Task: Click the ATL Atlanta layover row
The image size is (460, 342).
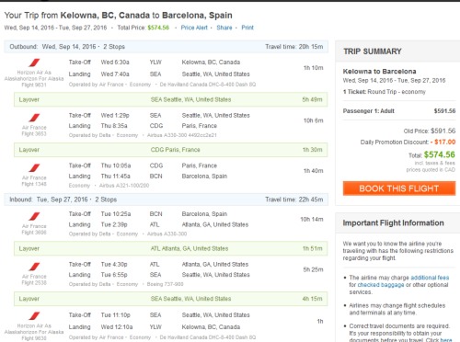Action: 170,248
